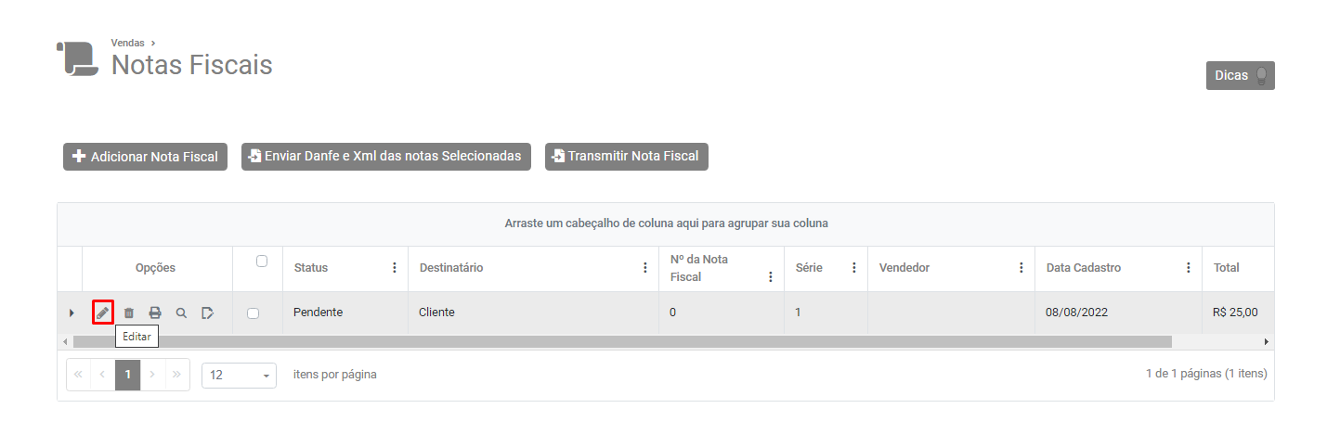This screenshot has height=434, width=1340.
Task: Click Transmitir Nota Fiscal button
Action: click(626, 157)
